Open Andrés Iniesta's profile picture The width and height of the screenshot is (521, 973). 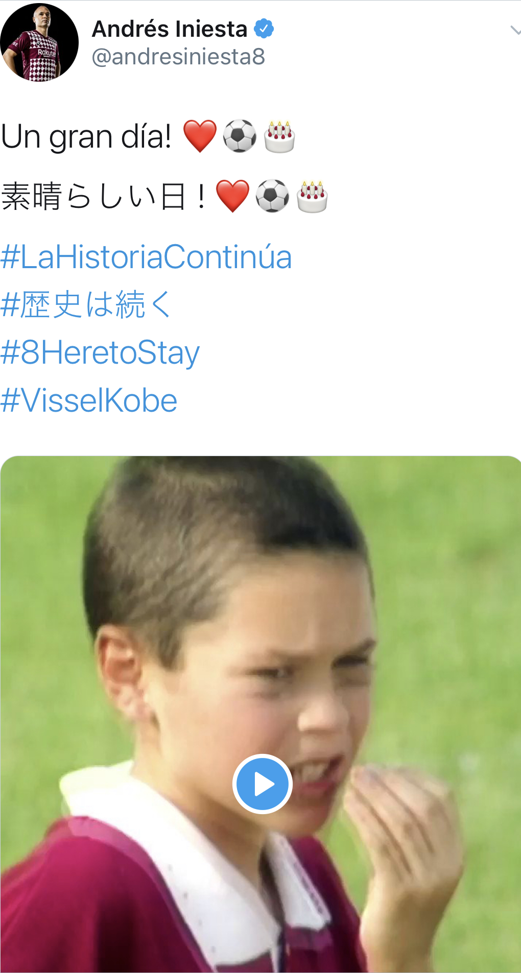click(39, 42)
